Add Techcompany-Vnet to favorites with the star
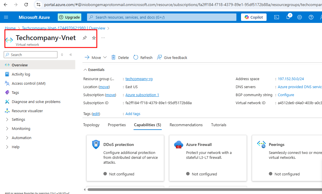This screenshot has width=322, height=194. 94,38
